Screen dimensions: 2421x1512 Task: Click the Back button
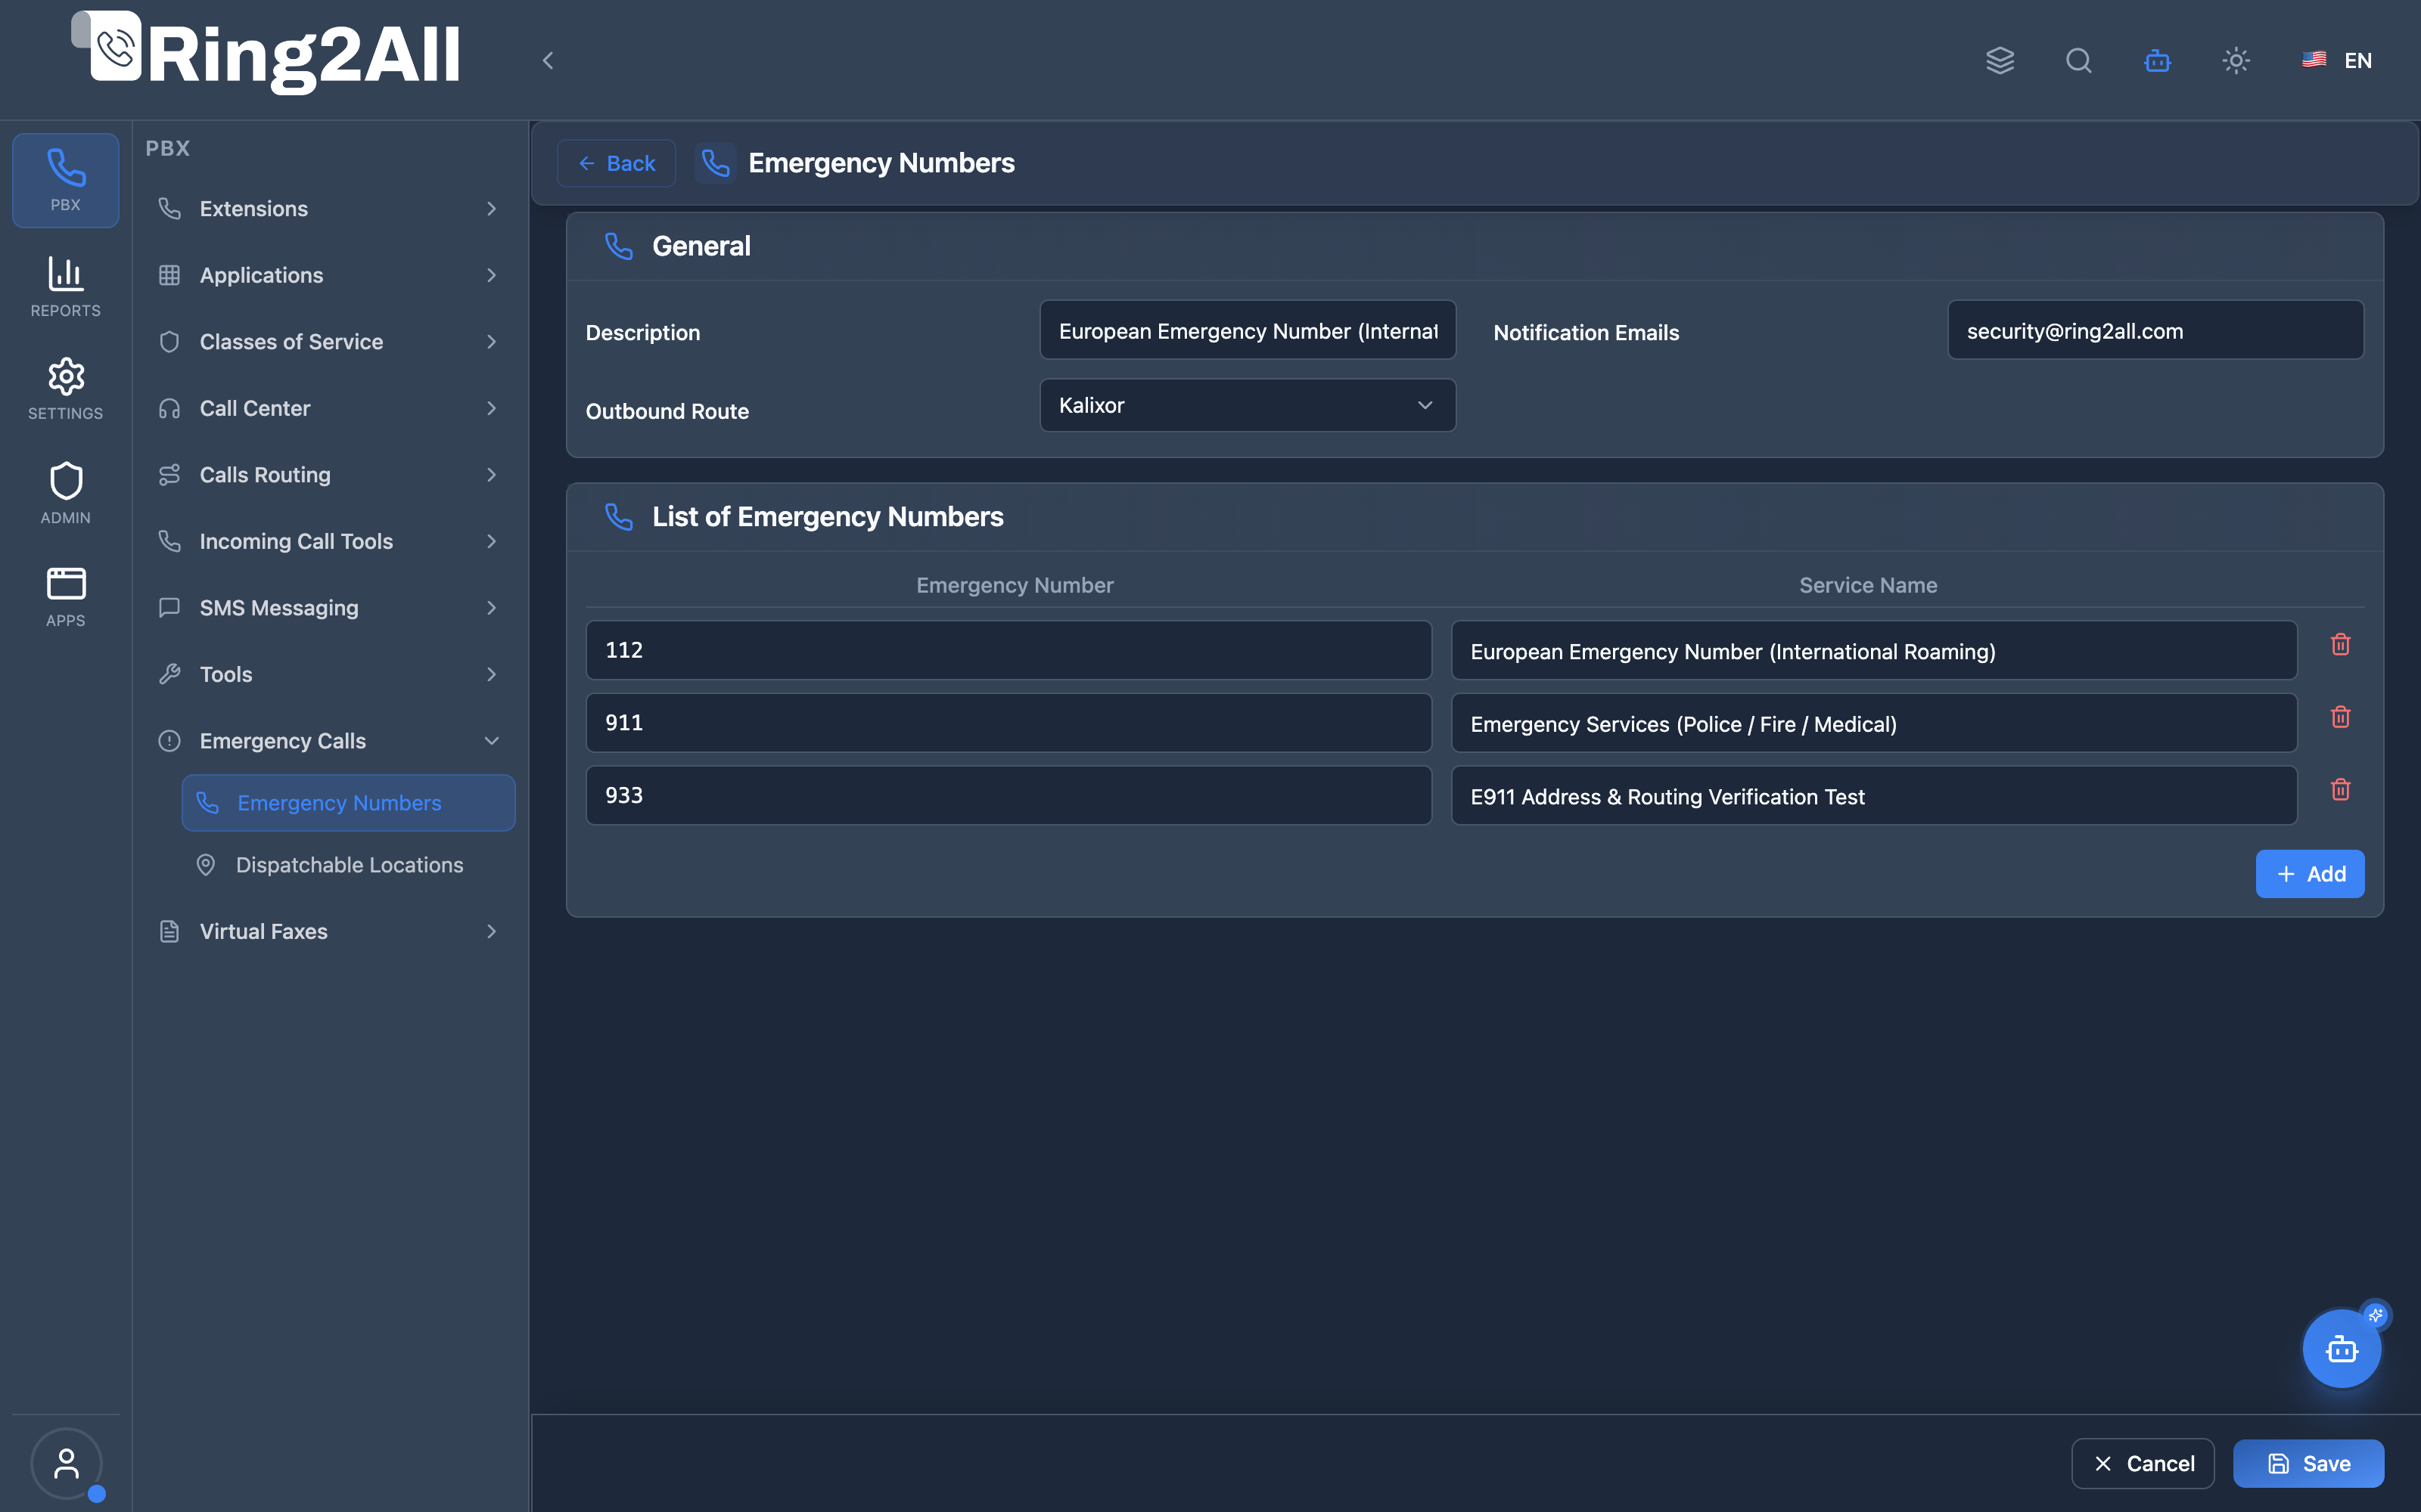[617, 163]
